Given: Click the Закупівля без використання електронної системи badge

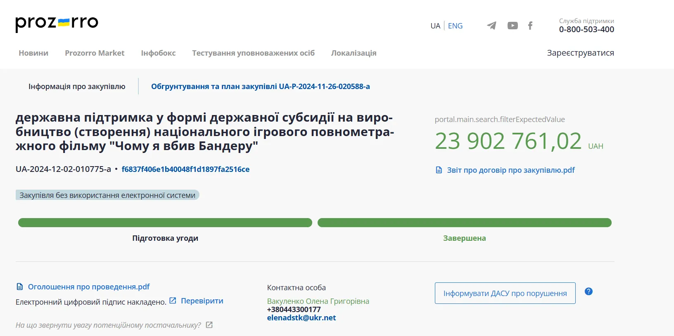Looking at the screenshot, I should pyautogui.click(x=107, y=195).
